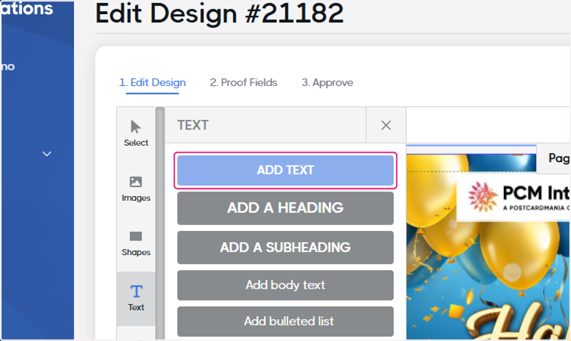571x341 pixels.
Task: Choose the Select arrow tool
Action: pyautogui.click(x=136, y=134)
